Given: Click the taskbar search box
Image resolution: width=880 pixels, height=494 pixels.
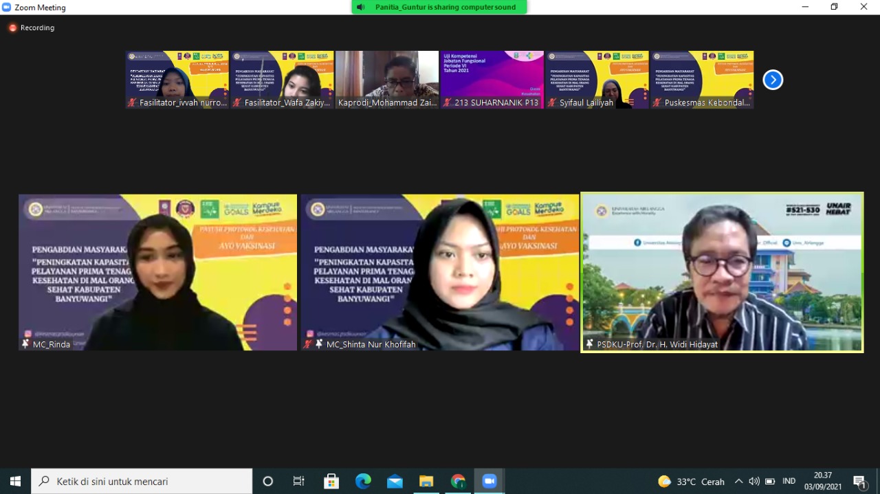Looking at the screenshot, I should 142,481.
